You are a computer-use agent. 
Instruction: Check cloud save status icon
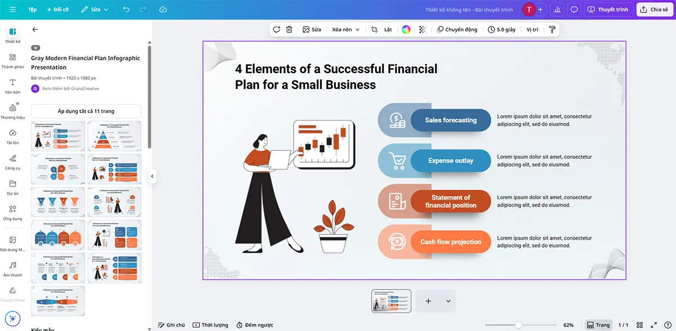point(163,10)
